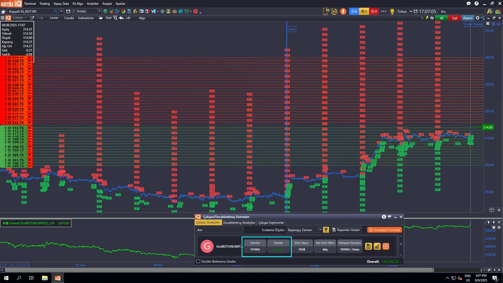This screenshot has width=503, height=283.
Task: Expand the THYAO symbol dropdown
Action: [x=99, y=11]
